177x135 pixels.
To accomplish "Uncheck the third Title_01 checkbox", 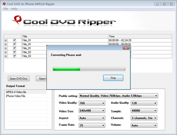I will click(14, 48).
